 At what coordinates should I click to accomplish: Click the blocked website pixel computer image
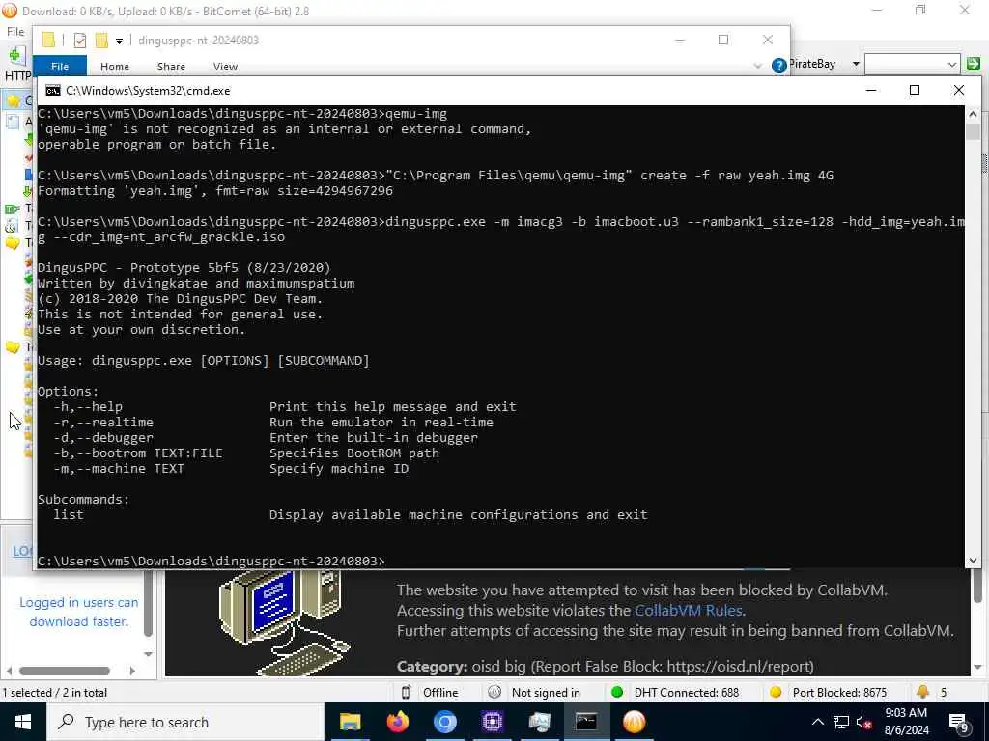(x=284, y=622)
